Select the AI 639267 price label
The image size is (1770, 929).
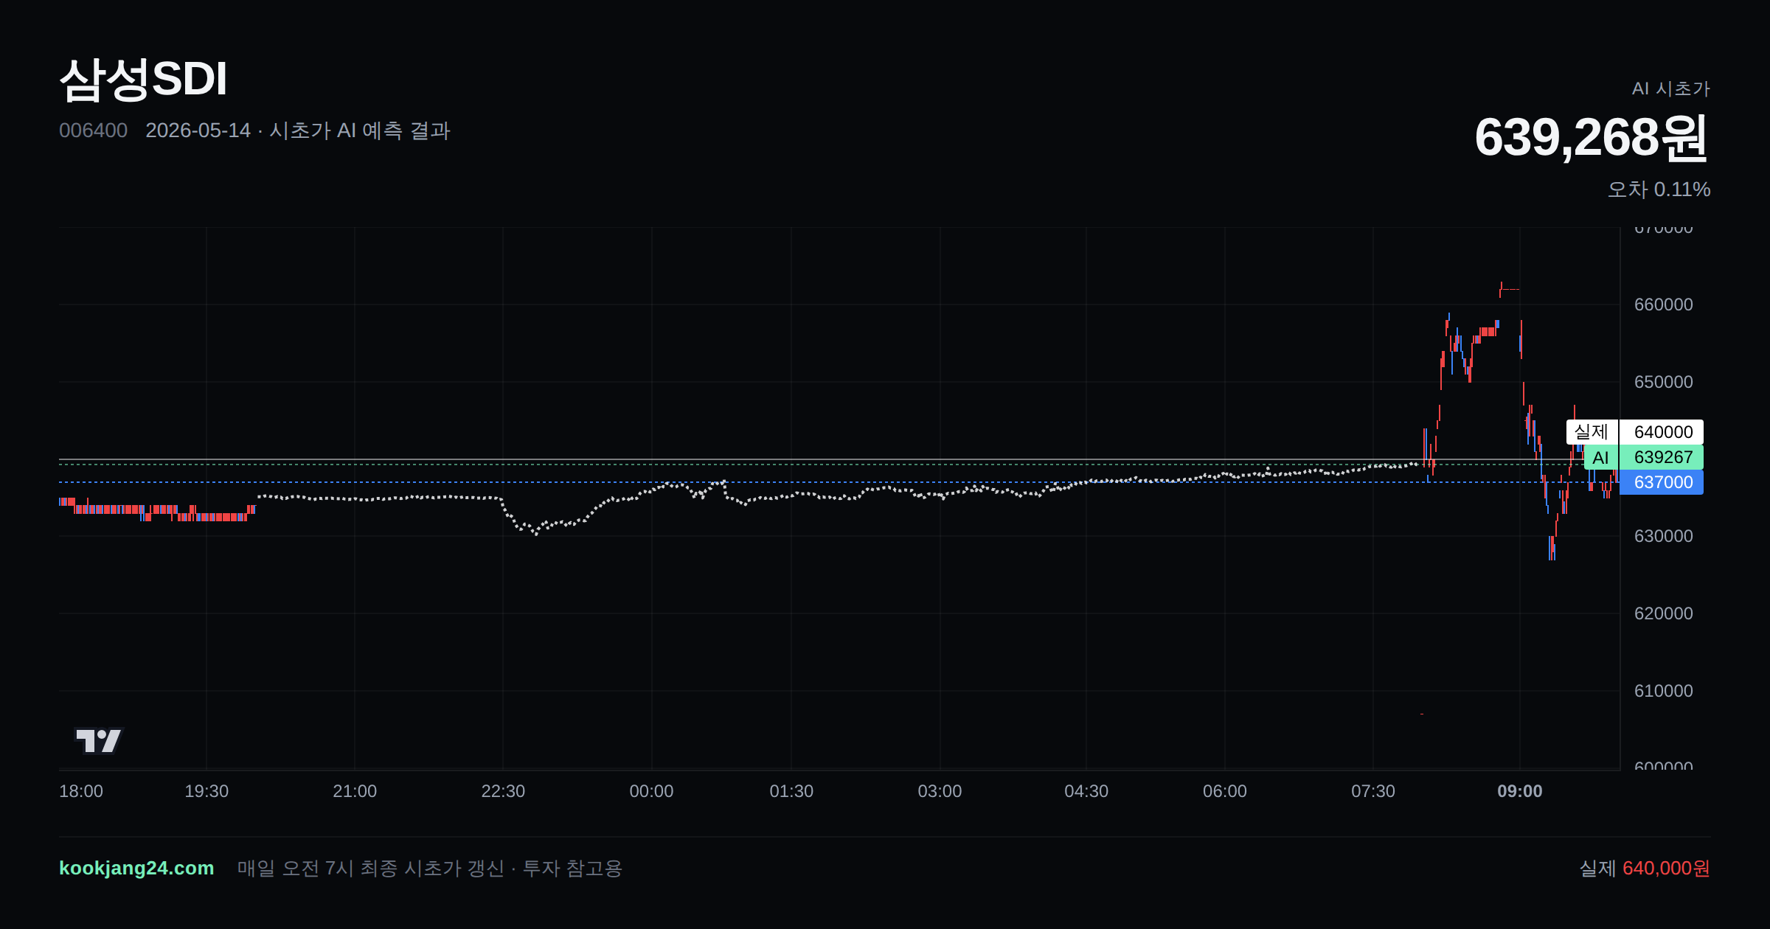coord(1643,457)
